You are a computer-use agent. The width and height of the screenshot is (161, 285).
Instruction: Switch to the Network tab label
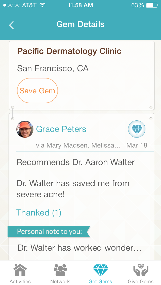[60, 281]
